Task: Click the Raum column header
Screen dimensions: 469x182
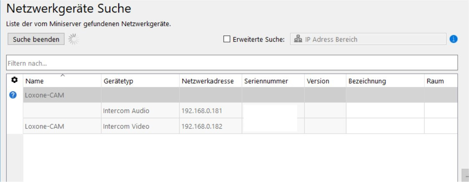Action: pos(435,81)
